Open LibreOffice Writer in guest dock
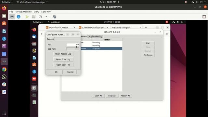This screenshot has width=208, height=117. [34, 58]
